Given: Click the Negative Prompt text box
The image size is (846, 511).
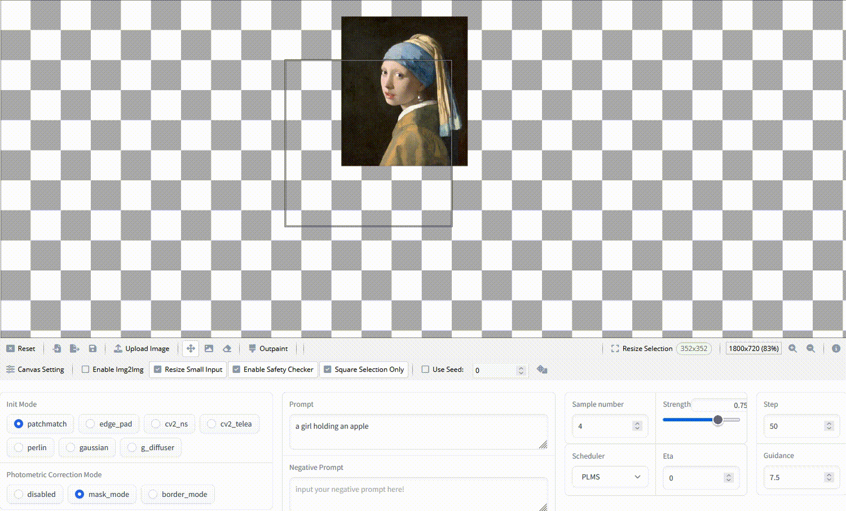Looking at the screenshot, I should 418,495.
